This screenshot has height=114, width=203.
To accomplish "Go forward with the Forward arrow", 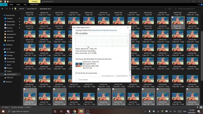I will [x=6, y=9].
